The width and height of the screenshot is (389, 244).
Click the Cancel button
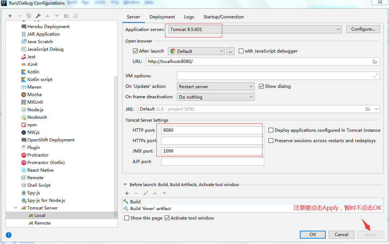342,235
